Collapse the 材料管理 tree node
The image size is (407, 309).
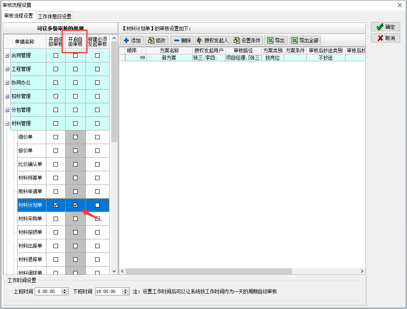7,124
